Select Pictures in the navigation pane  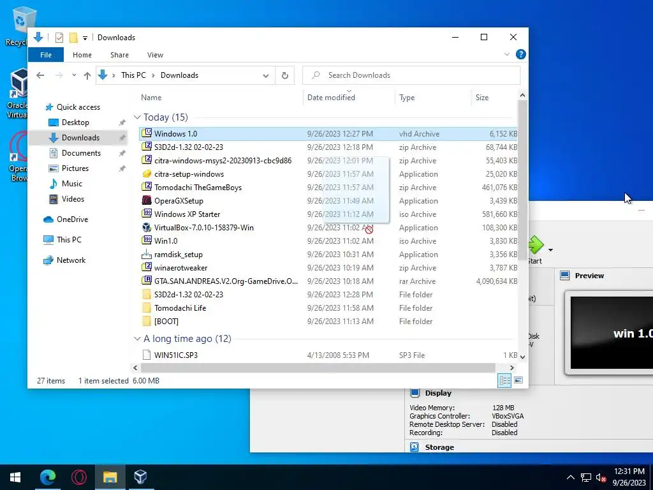tap(75, 168)
